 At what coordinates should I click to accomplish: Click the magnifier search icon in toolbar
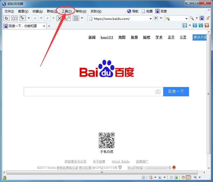click(192, 18)
